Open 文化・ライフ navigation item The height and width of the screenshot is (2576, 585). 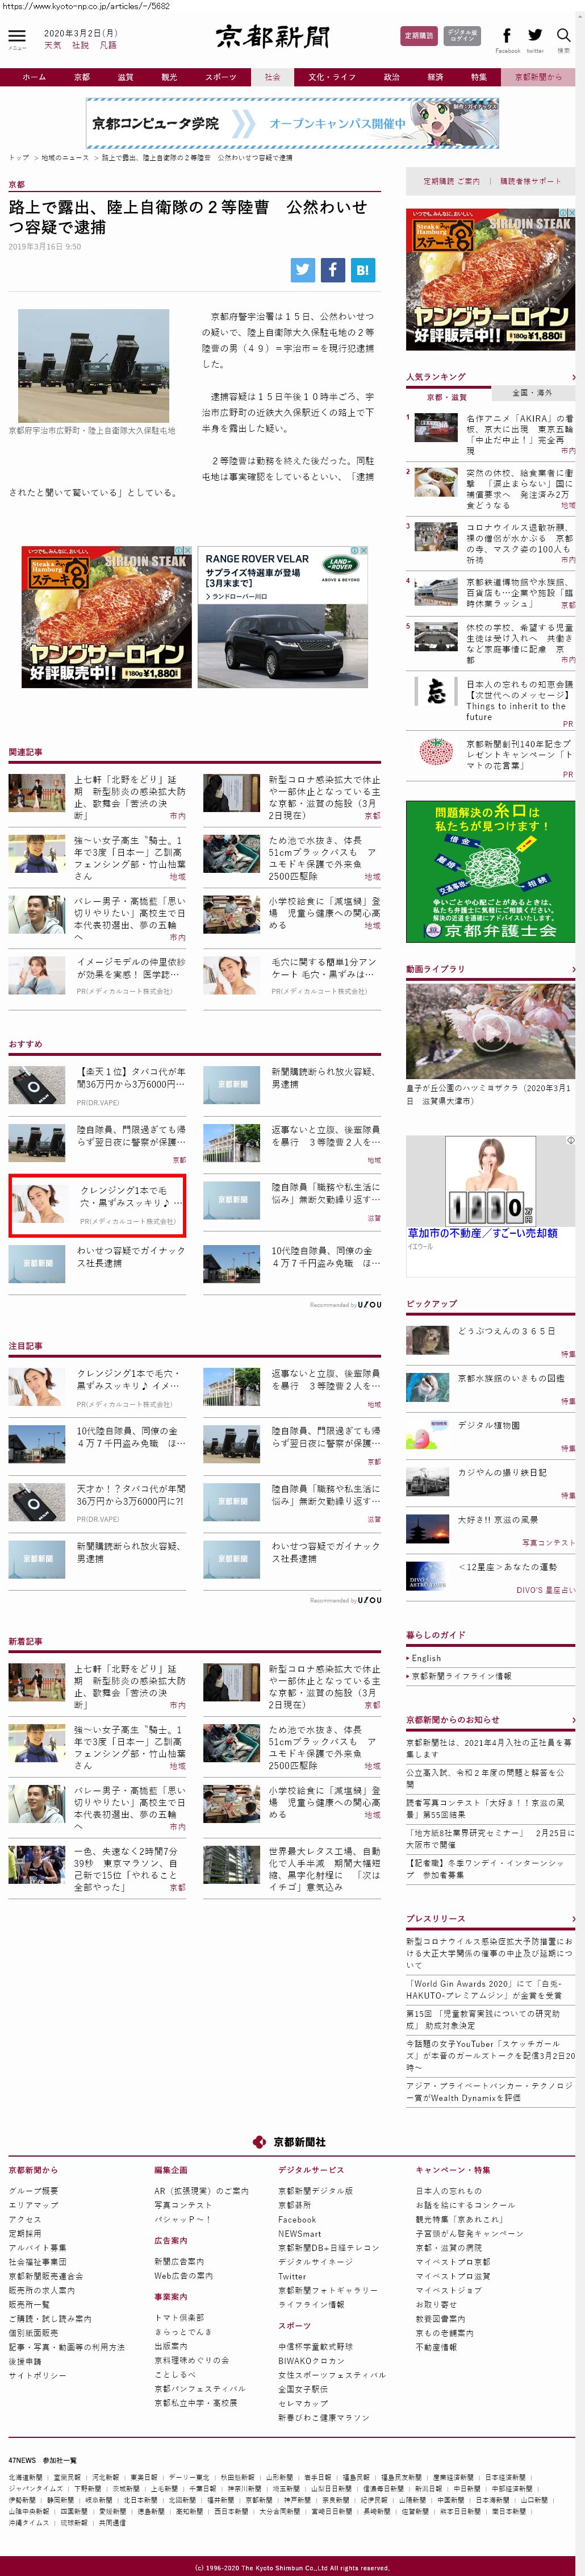click(331, 77)
